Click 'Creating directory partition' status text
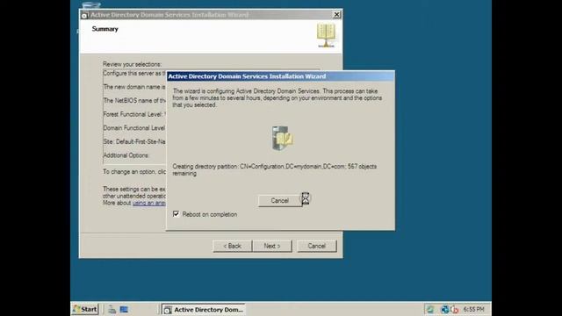 coord(275,169)
